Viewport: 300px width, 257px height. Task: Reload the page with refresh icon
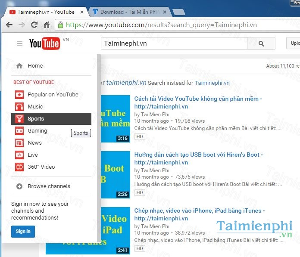click(x=34, y=25)
